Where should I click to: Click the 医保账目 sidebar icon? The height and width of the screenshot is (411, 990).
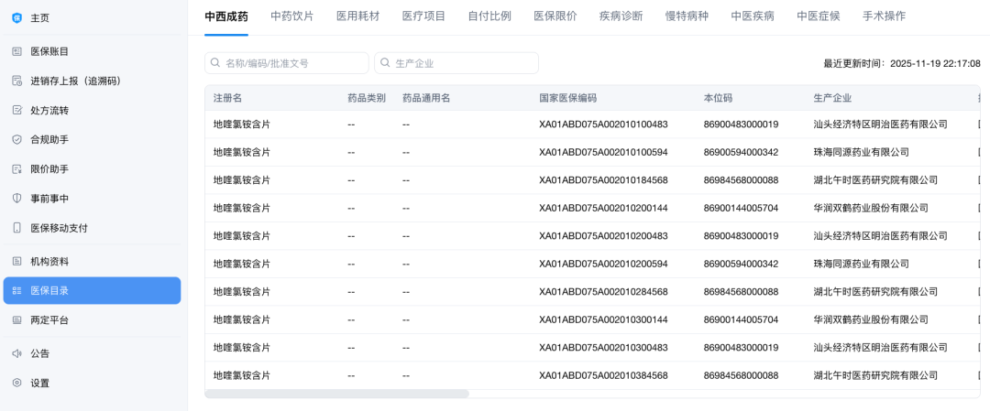coord(17,51)
